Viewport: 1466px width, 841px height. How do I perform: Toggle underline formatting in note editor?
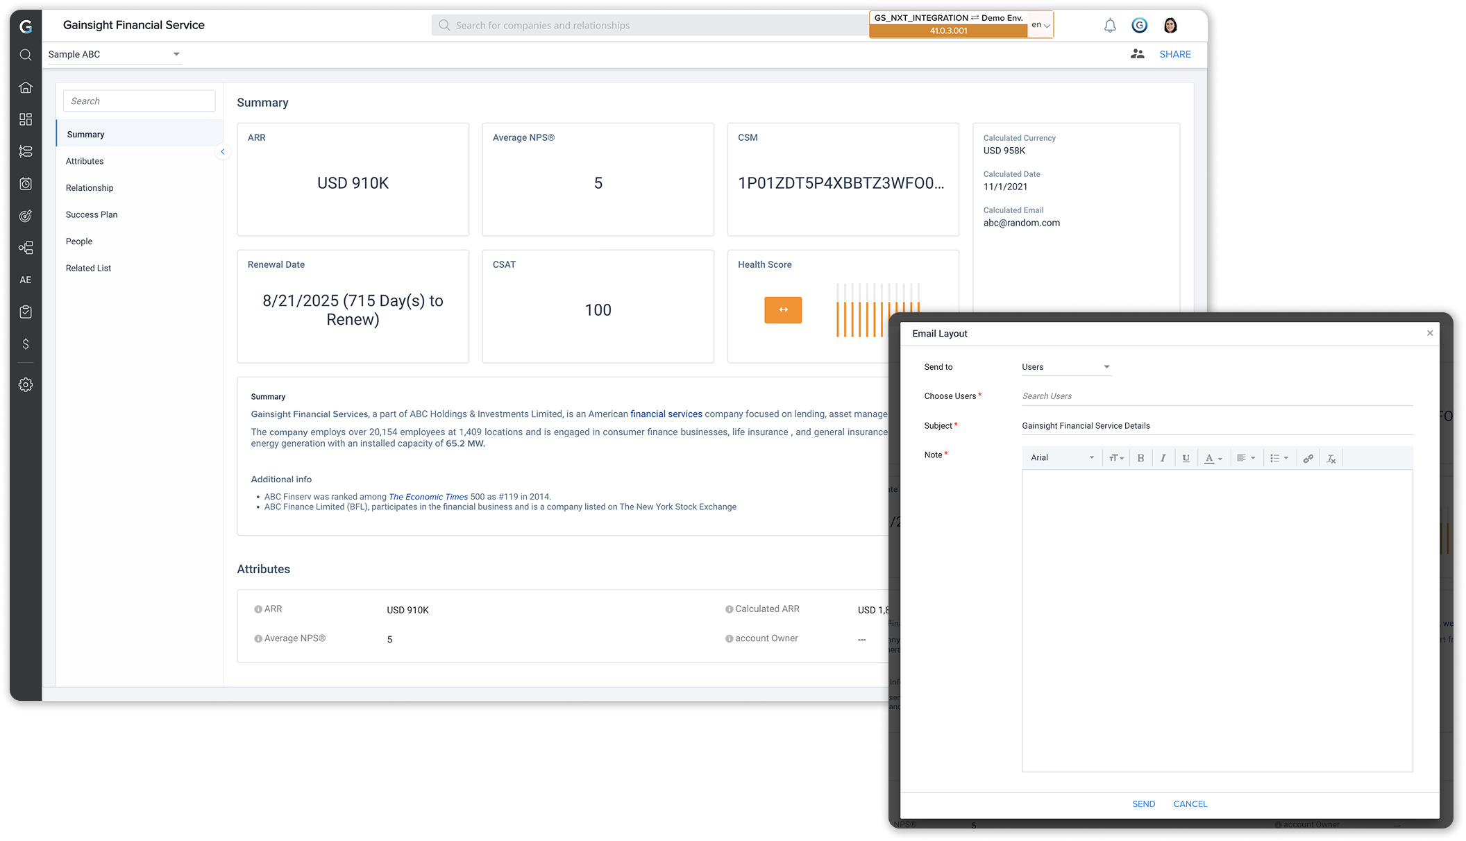point(1186,458)
